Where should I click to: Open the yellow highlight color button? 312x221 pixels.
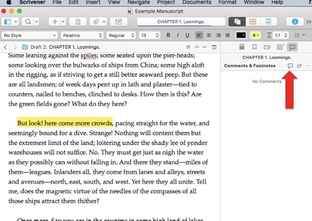click(255, 35)
